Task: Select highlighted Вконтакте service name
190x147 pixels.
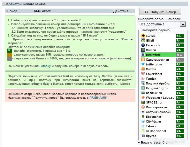Action: coord(153,55)
